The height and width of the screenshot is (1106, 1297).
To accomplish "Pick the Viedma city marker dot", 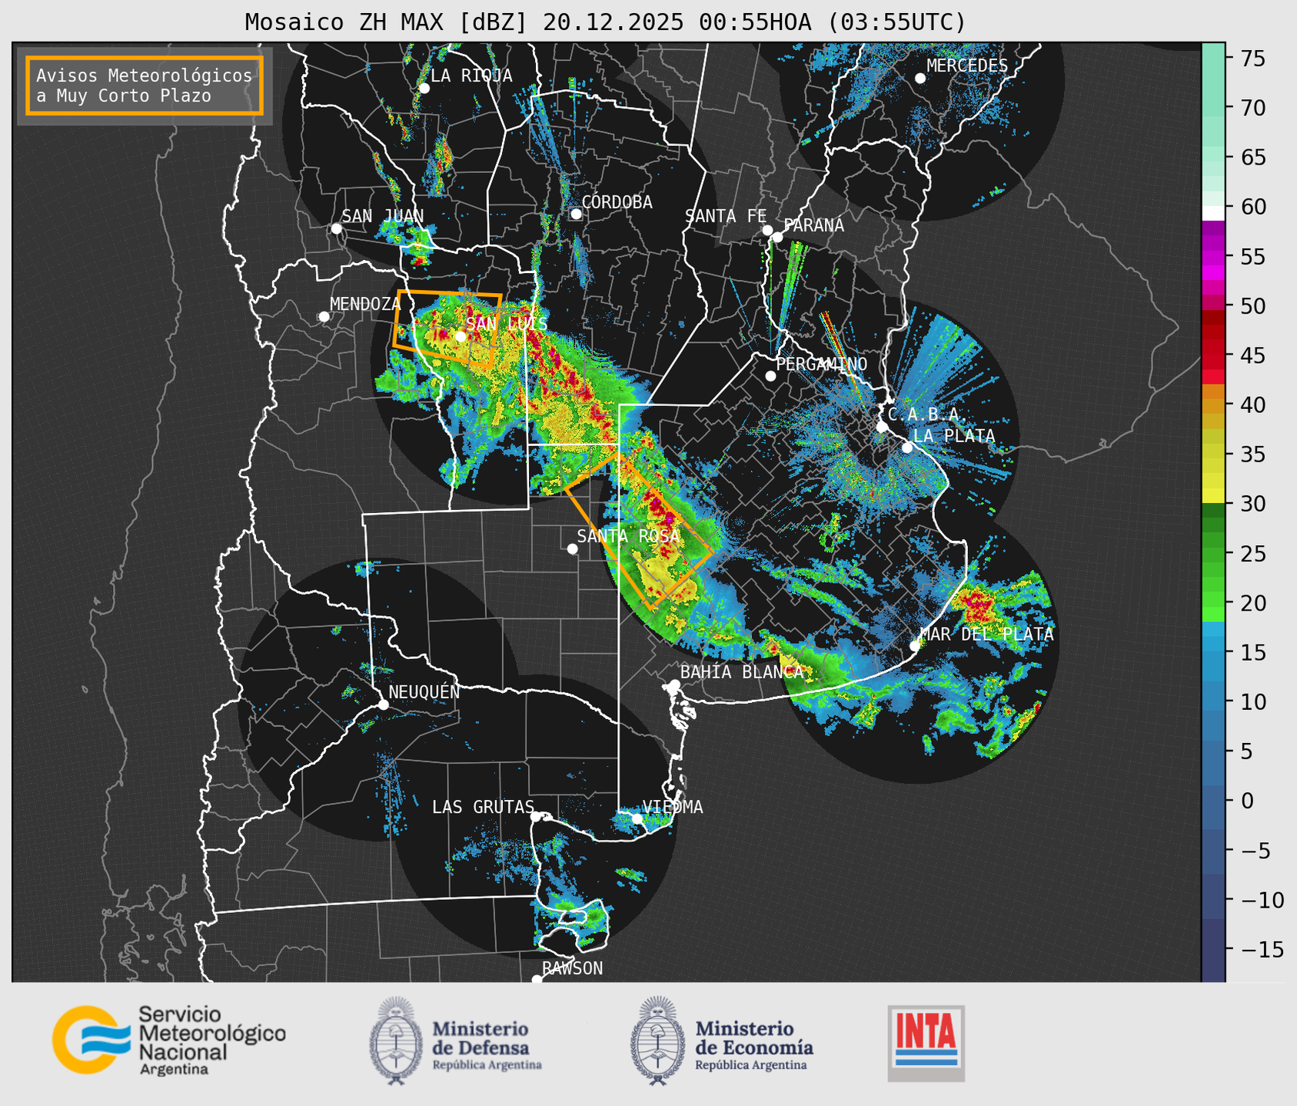I will tap(637, 818).
